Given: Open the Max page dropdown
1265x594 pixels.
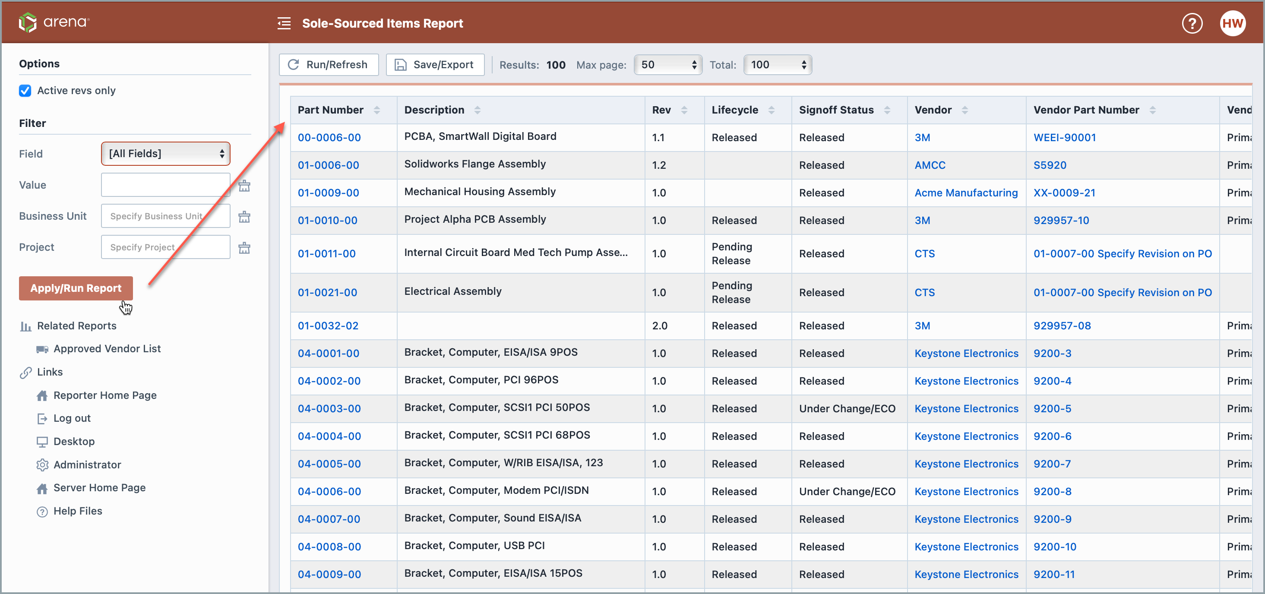Looking at the screenshot, I should point(668,65).
